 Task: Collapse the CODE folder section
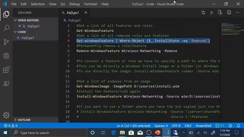pyautogui.click(x=15, y=32)
